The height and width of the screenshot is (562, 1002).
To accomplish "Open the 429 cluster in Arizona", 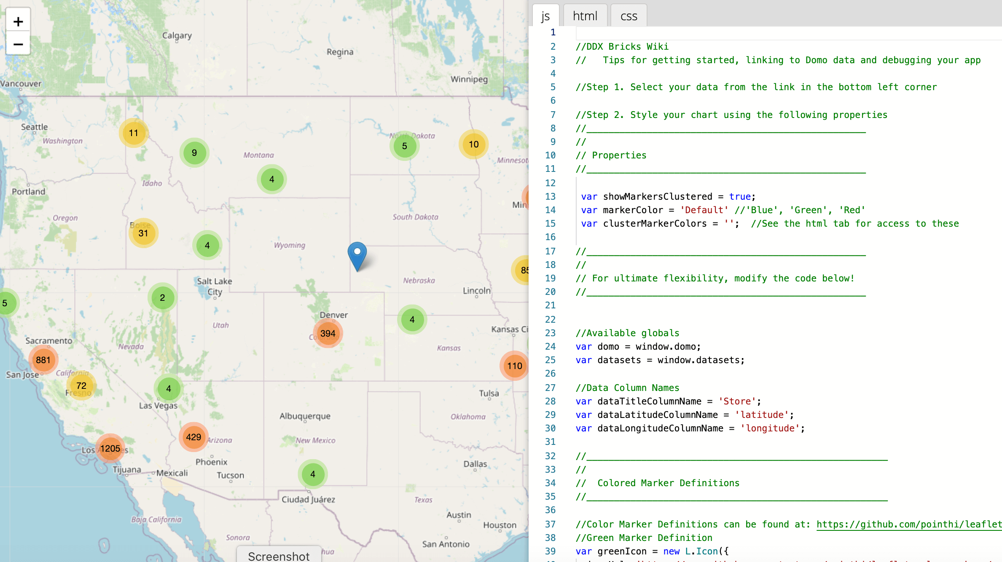I will click(193, 437).
